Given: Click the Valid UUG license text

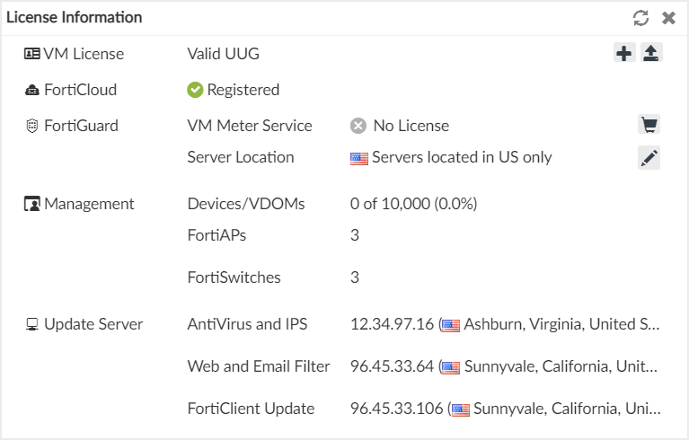Looking at the screenshot, I should (x=223, y=54).
